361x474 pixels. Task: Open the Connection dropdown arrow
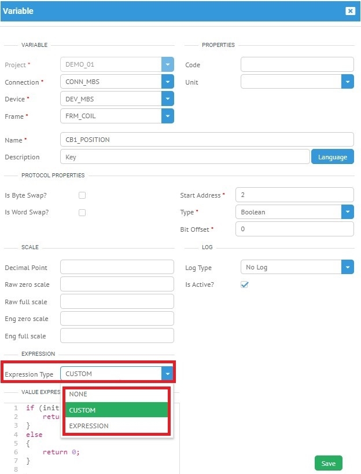pyautogui.click(x=168, y=82)
